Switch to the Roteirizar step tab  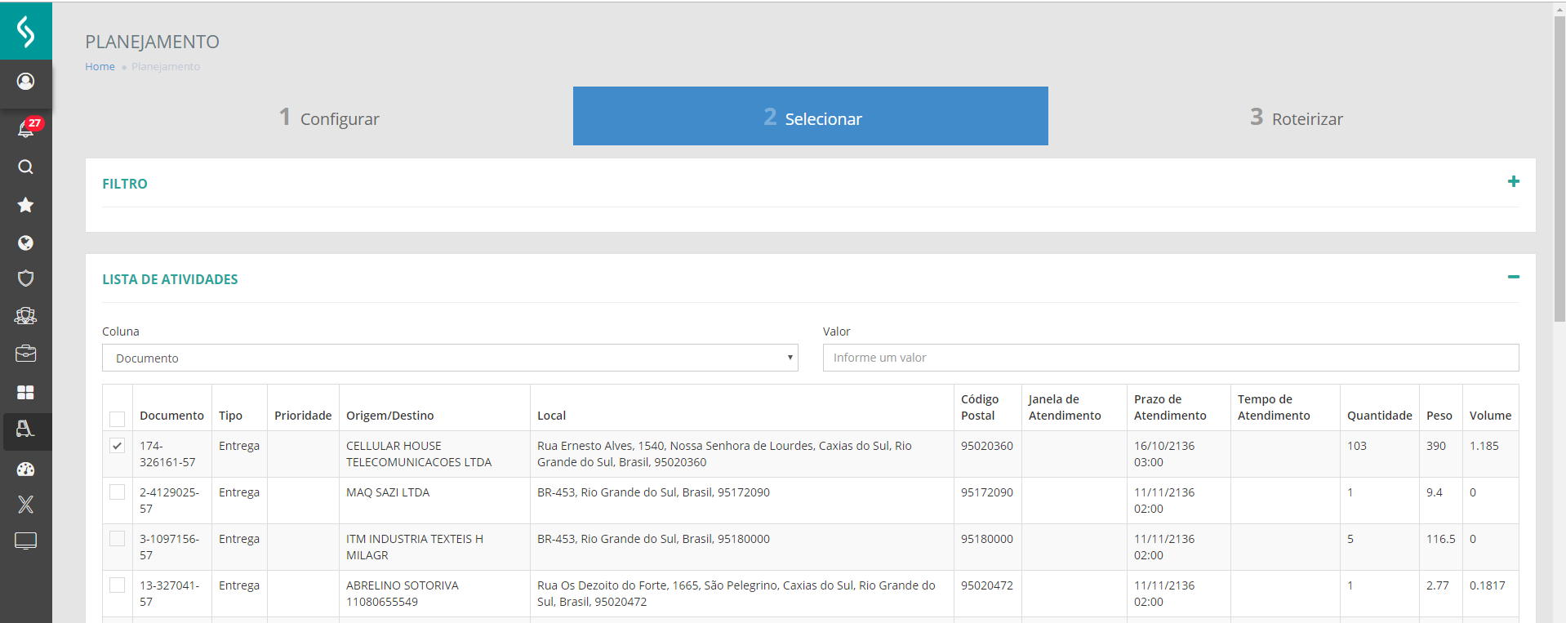point(1297,118)
